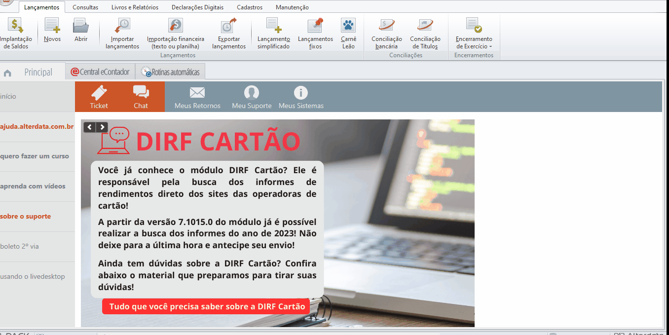This screenshot has width=669, height=335.
Task: Open Lançamentos fixos
Action: click(316, 33)
